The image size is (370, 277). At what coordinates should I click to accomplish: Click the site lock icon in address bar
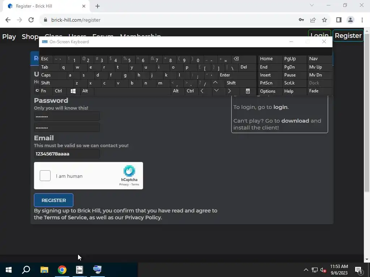[x=46, y=20]
